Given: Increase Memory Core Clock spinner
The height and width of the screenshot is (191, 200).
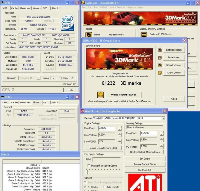Looking at the screenshot, I should click(x=161, y=132).
